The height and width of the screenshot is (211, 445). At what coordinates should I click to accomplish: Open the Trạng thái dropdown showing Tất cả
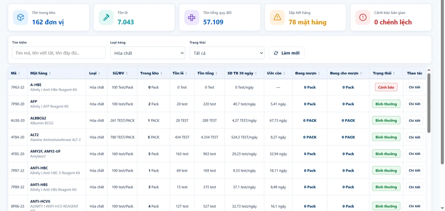[x=227, y=53]
